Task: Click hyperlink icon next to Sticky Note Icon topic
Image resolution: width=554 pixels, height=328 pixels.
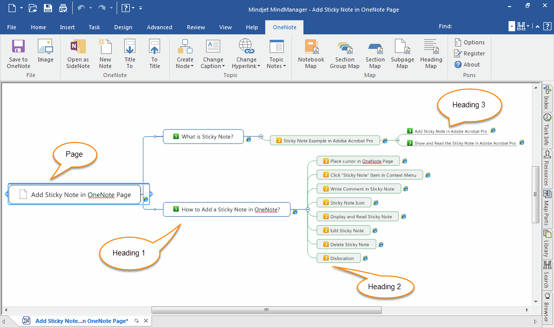Action: coord(376,203)
